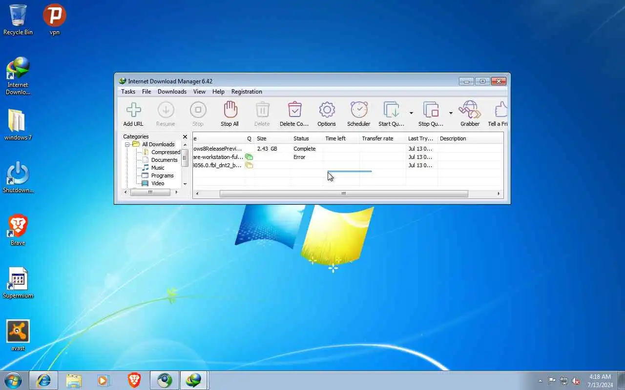Open Internet Explorer from the taskbar
The height and width of the screenshot is (390, 625).
tap(43, 380)
